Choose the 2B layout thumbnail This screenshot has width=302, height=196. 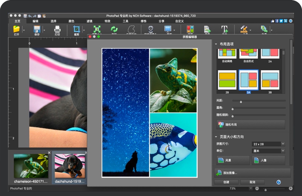(x=227, y=80)
